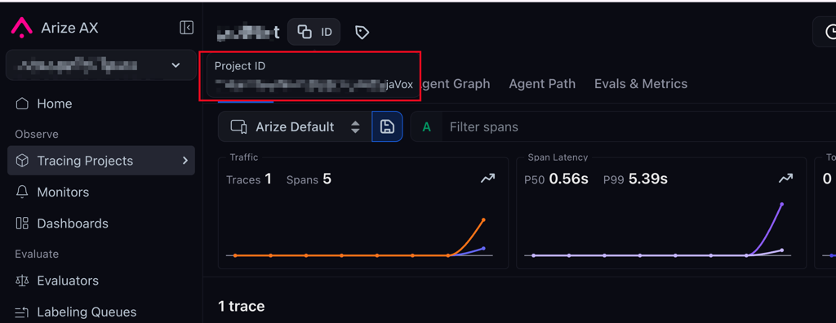Expand the Traffic chart trend icon

[487, 179]
